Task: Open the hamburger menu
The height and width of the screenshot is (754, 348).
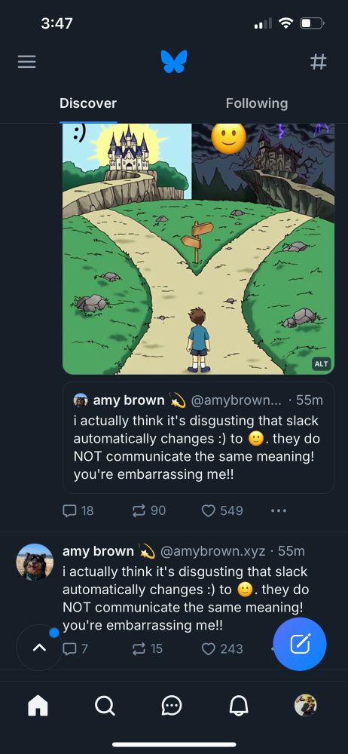Action: click(27, 62)
